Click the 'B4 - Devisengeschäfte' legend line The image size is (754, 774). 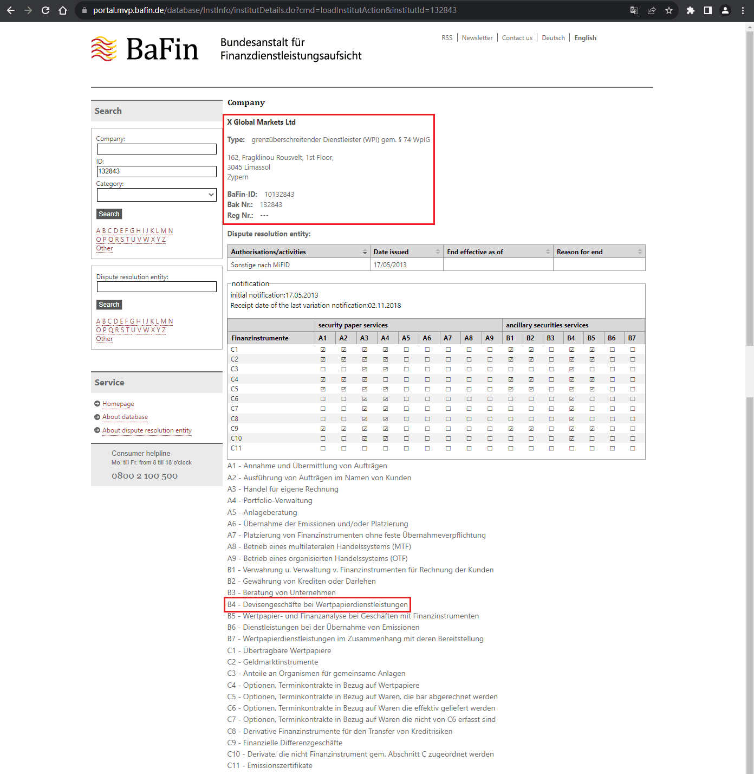(317, 604)
